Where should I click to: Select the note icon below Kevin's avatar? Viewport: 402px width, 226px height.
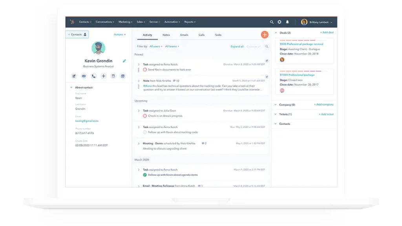(74, 76)
